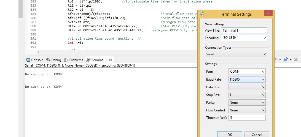
Task: Click the Problems tab icon
Action: point(66,60)
